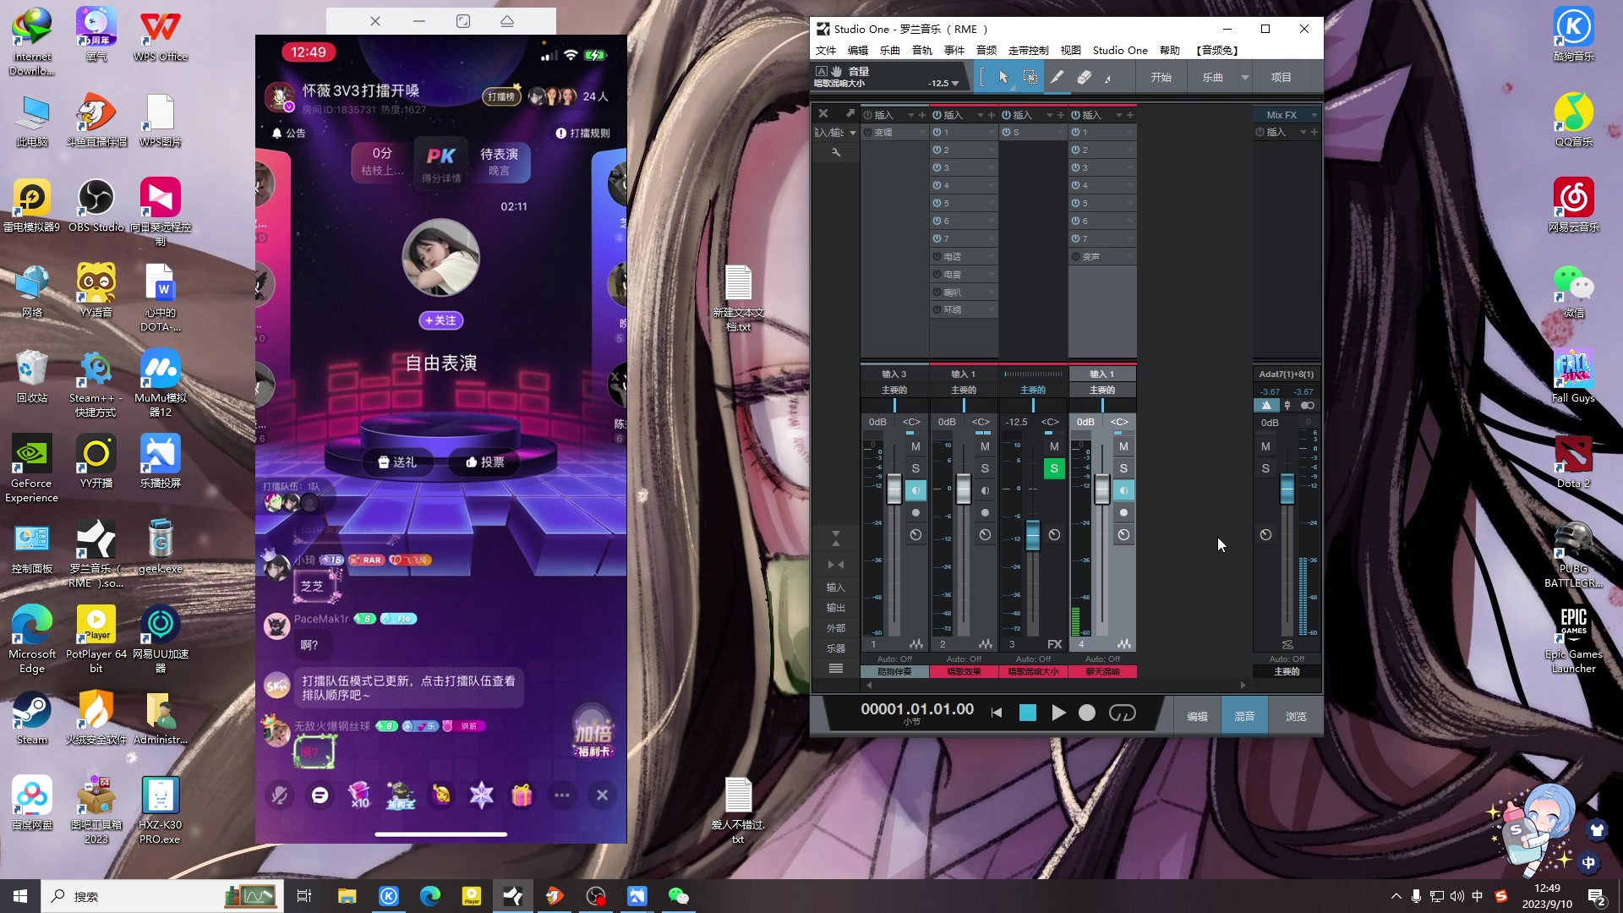This screenshot has width=1623, height=913.
Task: Mute microphone in the live room app
Action: coord(279,795)
